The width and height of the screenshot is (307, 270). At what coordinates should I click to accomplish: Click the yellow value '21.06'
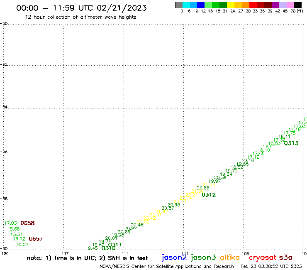209,184
